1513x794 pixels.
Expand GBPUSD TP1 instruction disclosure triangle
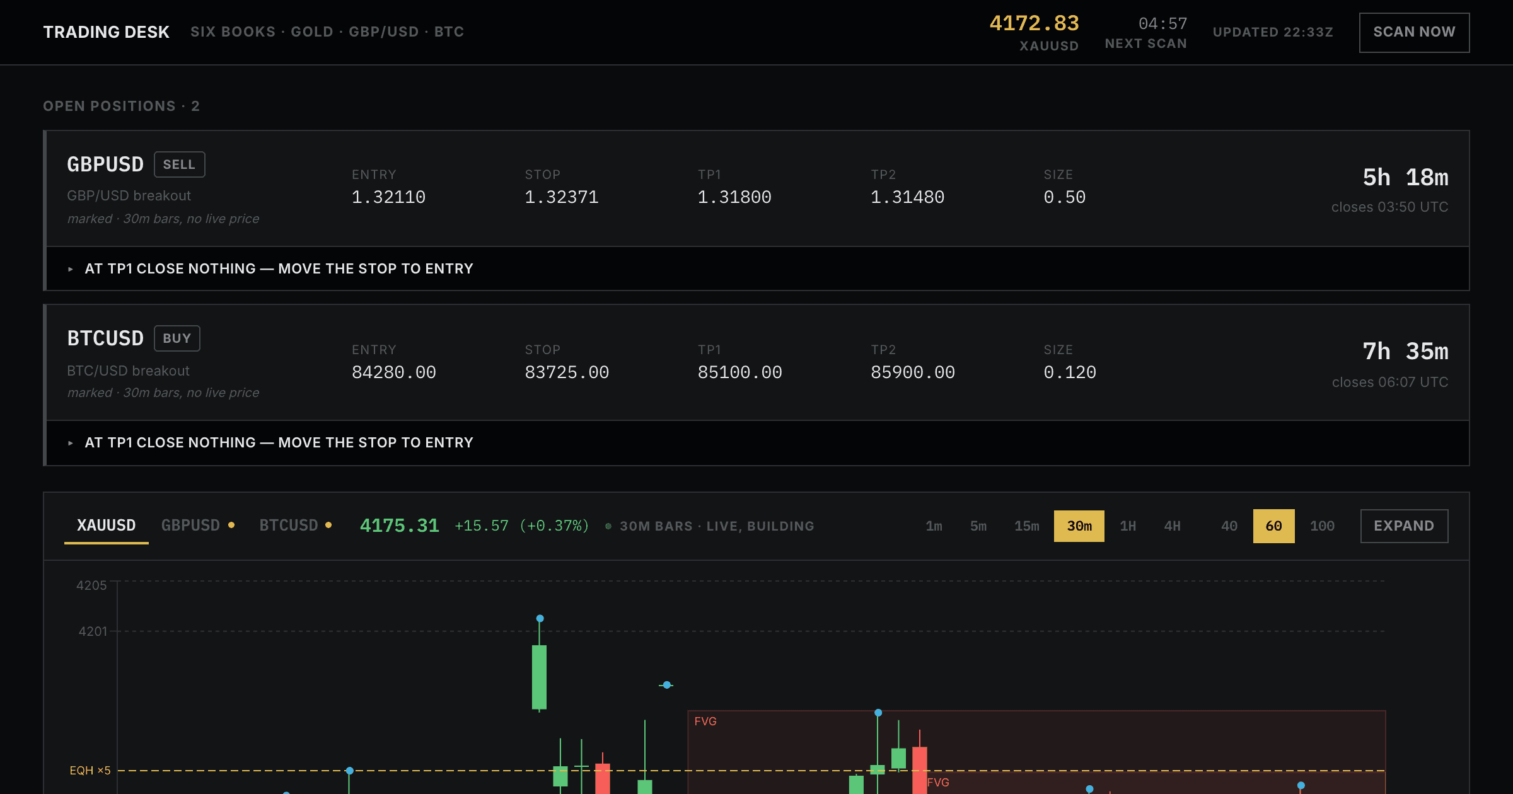point(71,269)
